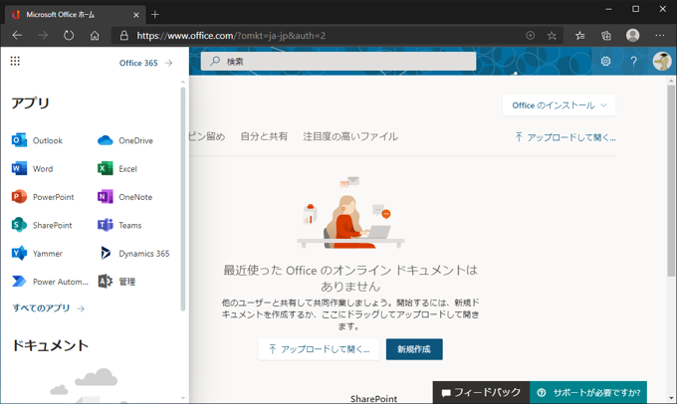Open the browser profile icon
This screenshot has height=404, width=677.
click(632, 36)
